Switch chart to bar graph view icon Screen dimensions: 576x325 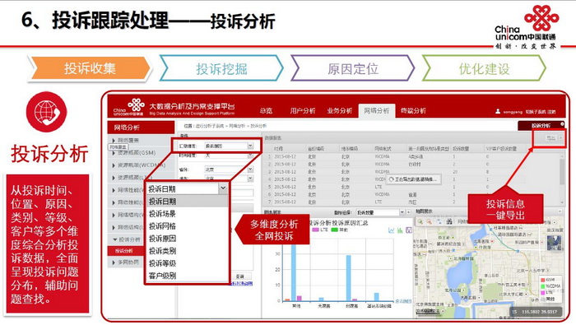[400, 230]
